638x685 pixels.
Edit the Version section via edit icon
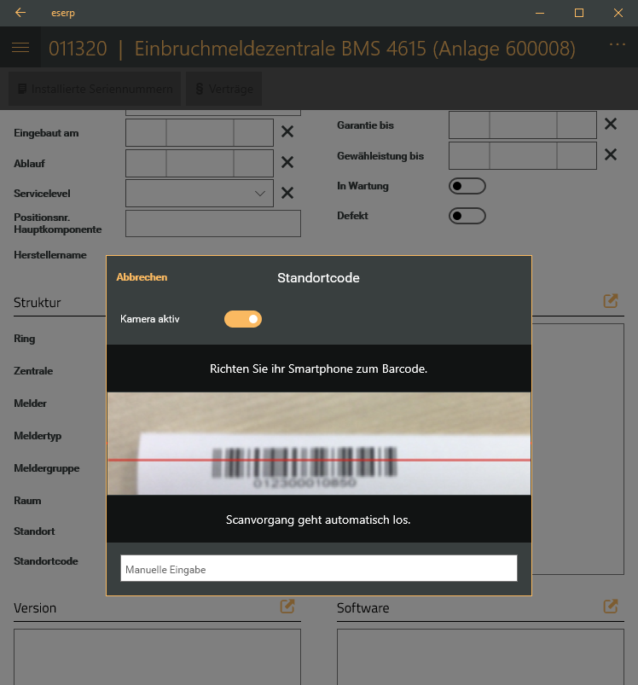point(287,607)
